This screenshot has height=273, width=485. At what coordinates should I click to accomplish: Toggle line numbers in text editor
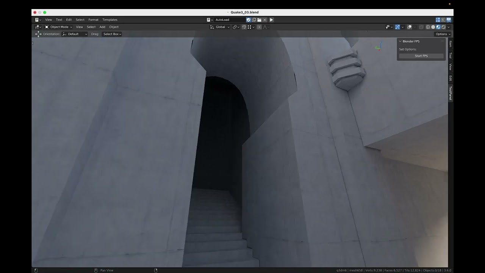click(x=438, y=20)
